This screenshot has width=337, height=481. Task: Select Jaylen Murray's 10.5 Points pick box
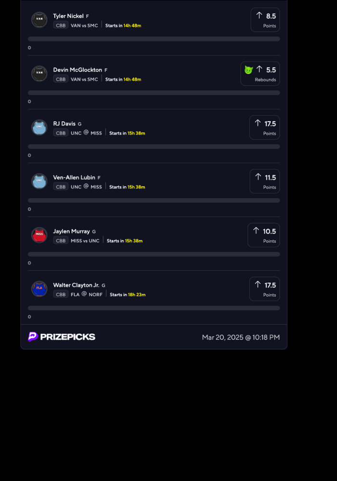point(263,235)
